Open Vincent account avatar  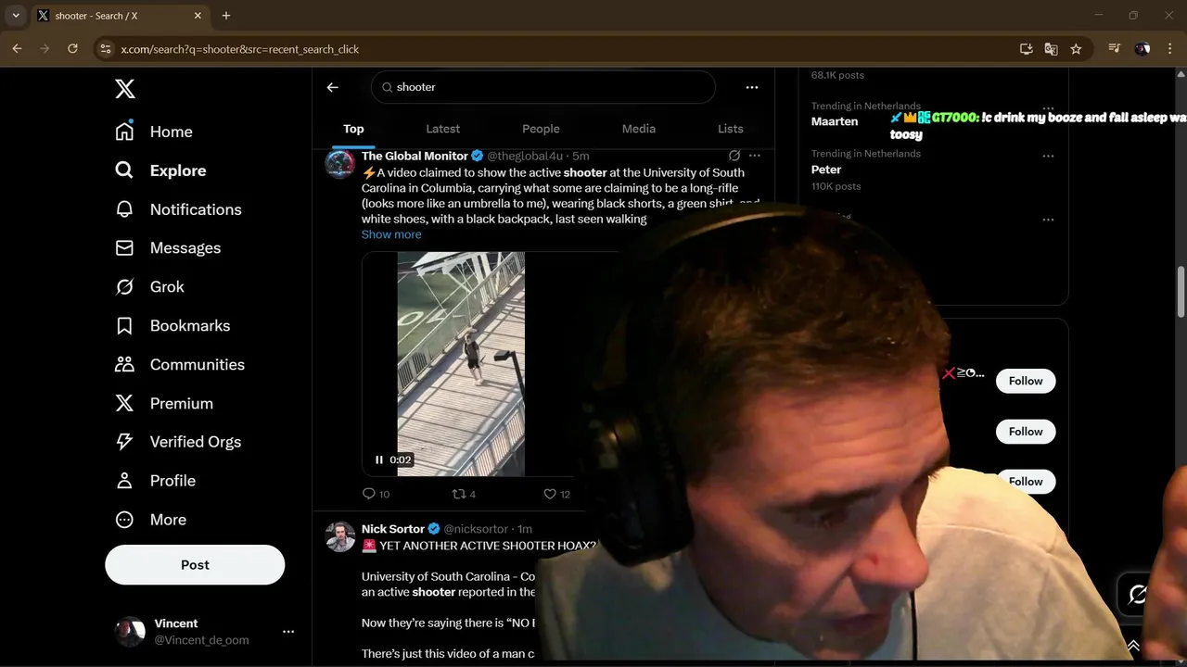click(x=130, y=632)
